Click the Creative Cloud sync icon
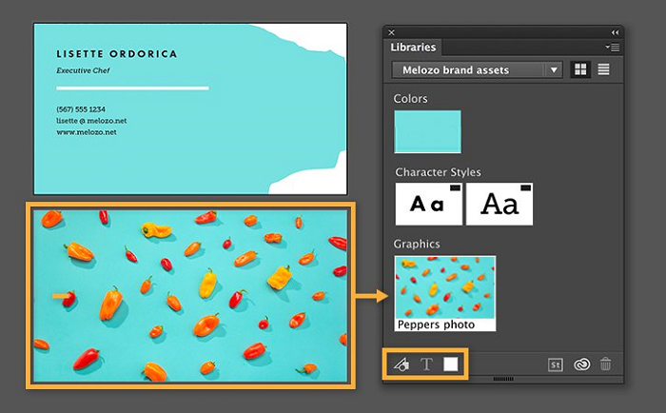The height and width of the screenshot is (413, 666). click(x=581, y=364)
